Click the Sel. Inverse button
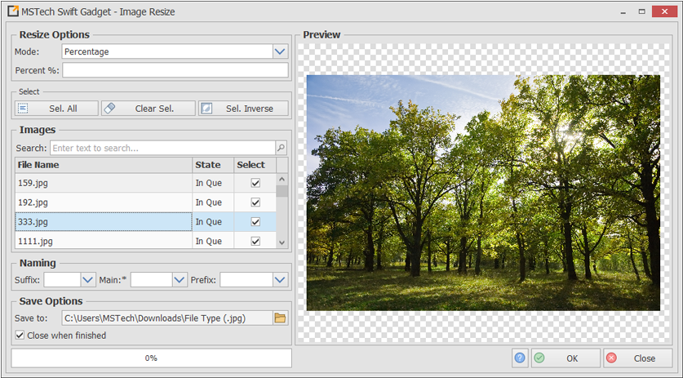 click(x=243, y=109)
